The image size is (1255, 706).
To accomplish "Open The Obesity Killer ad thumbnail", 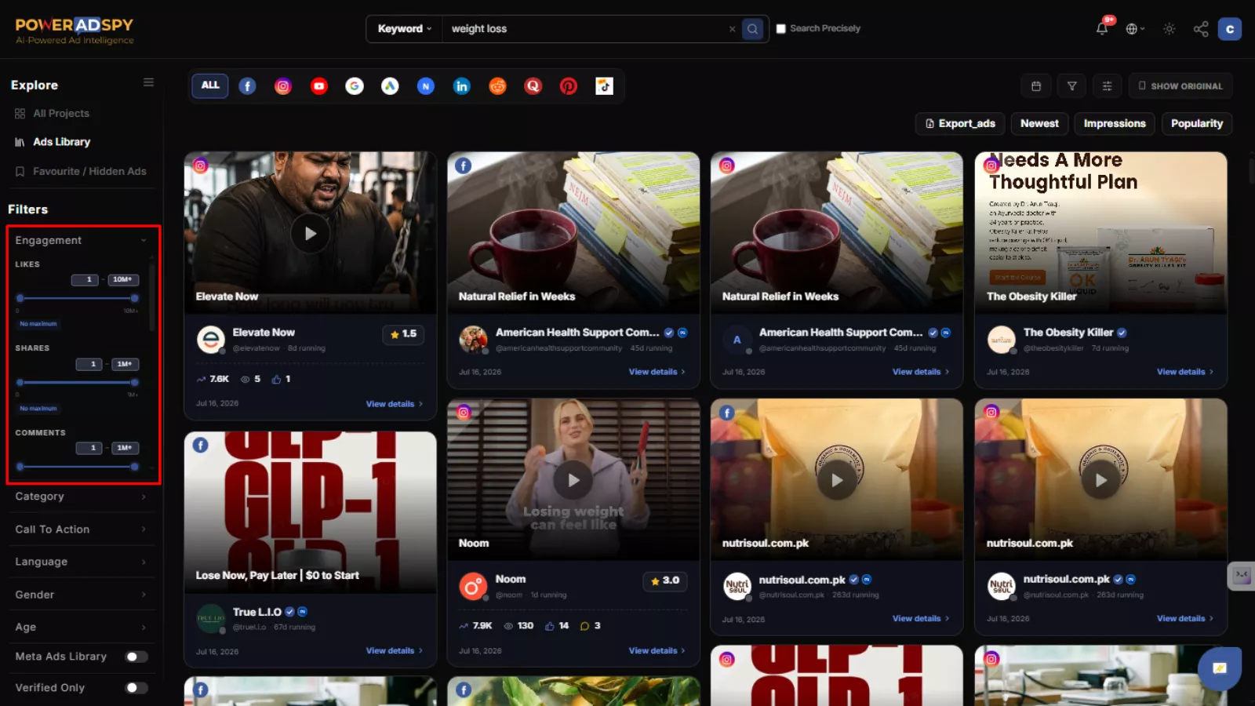I will click(x=1100, y=232).
